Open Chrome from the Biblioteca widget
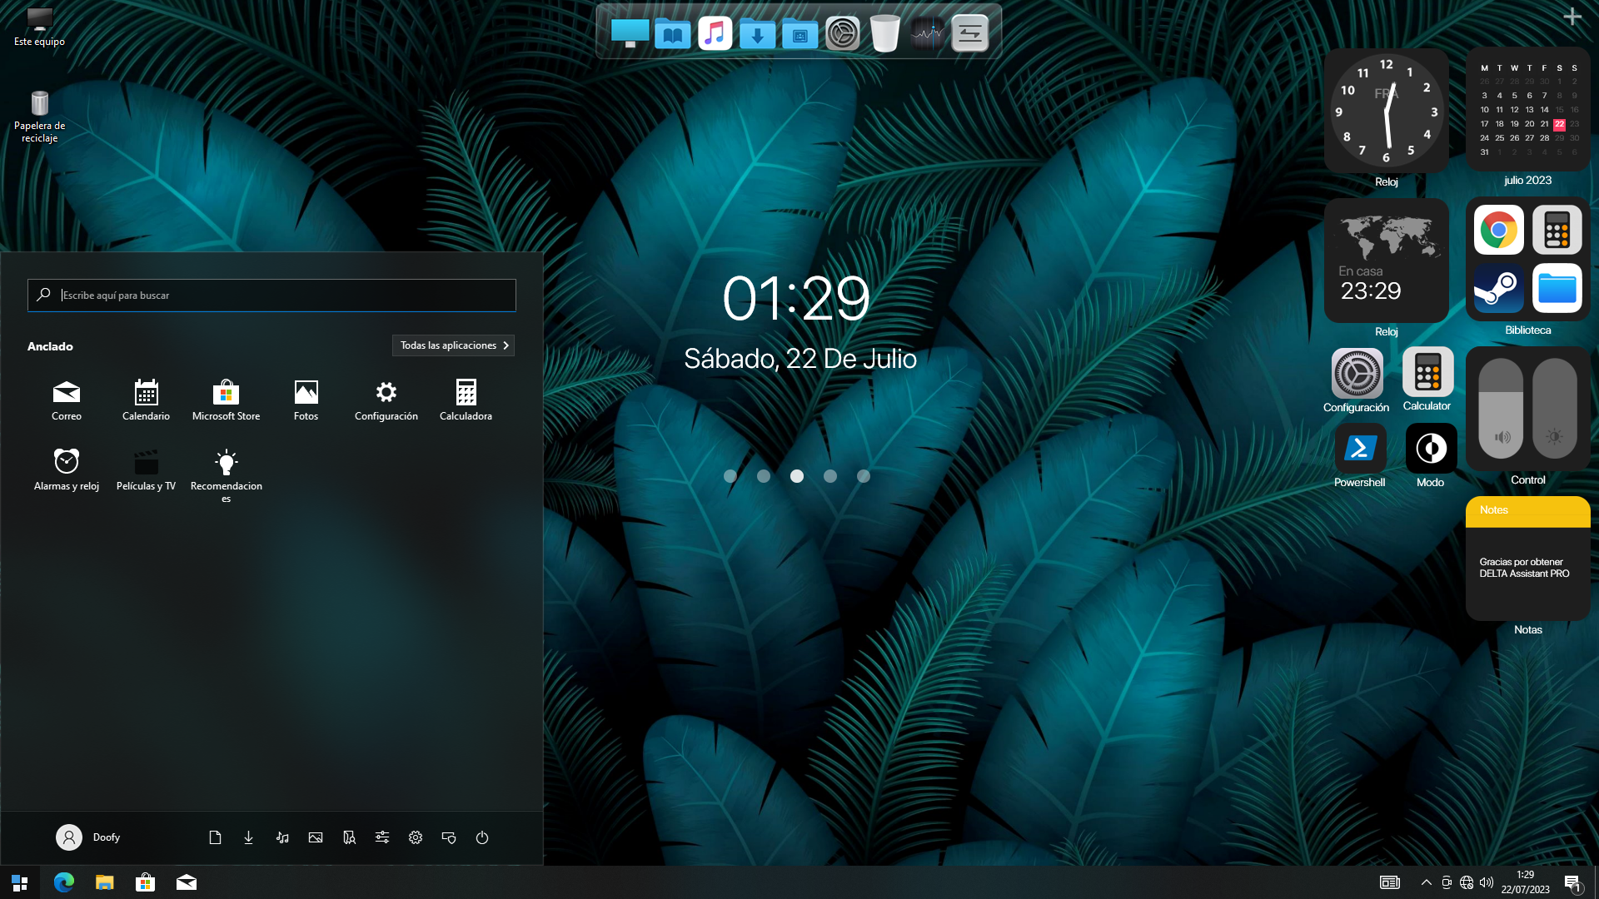1599x899 pixels. [1498, 230]
